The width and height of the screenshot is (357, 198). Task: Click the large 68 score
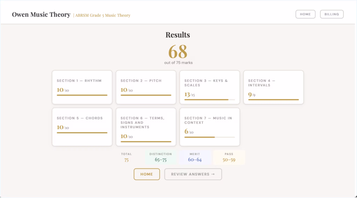click(x=178, y=52)
